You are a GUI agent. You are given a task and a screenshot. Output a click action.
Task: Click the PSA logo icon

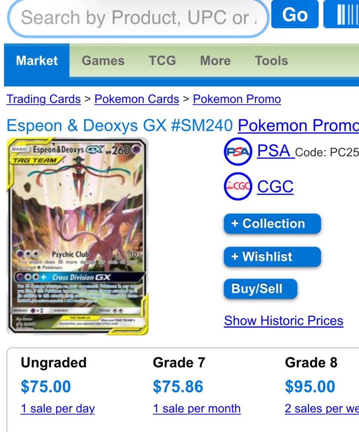coord(238,151)
